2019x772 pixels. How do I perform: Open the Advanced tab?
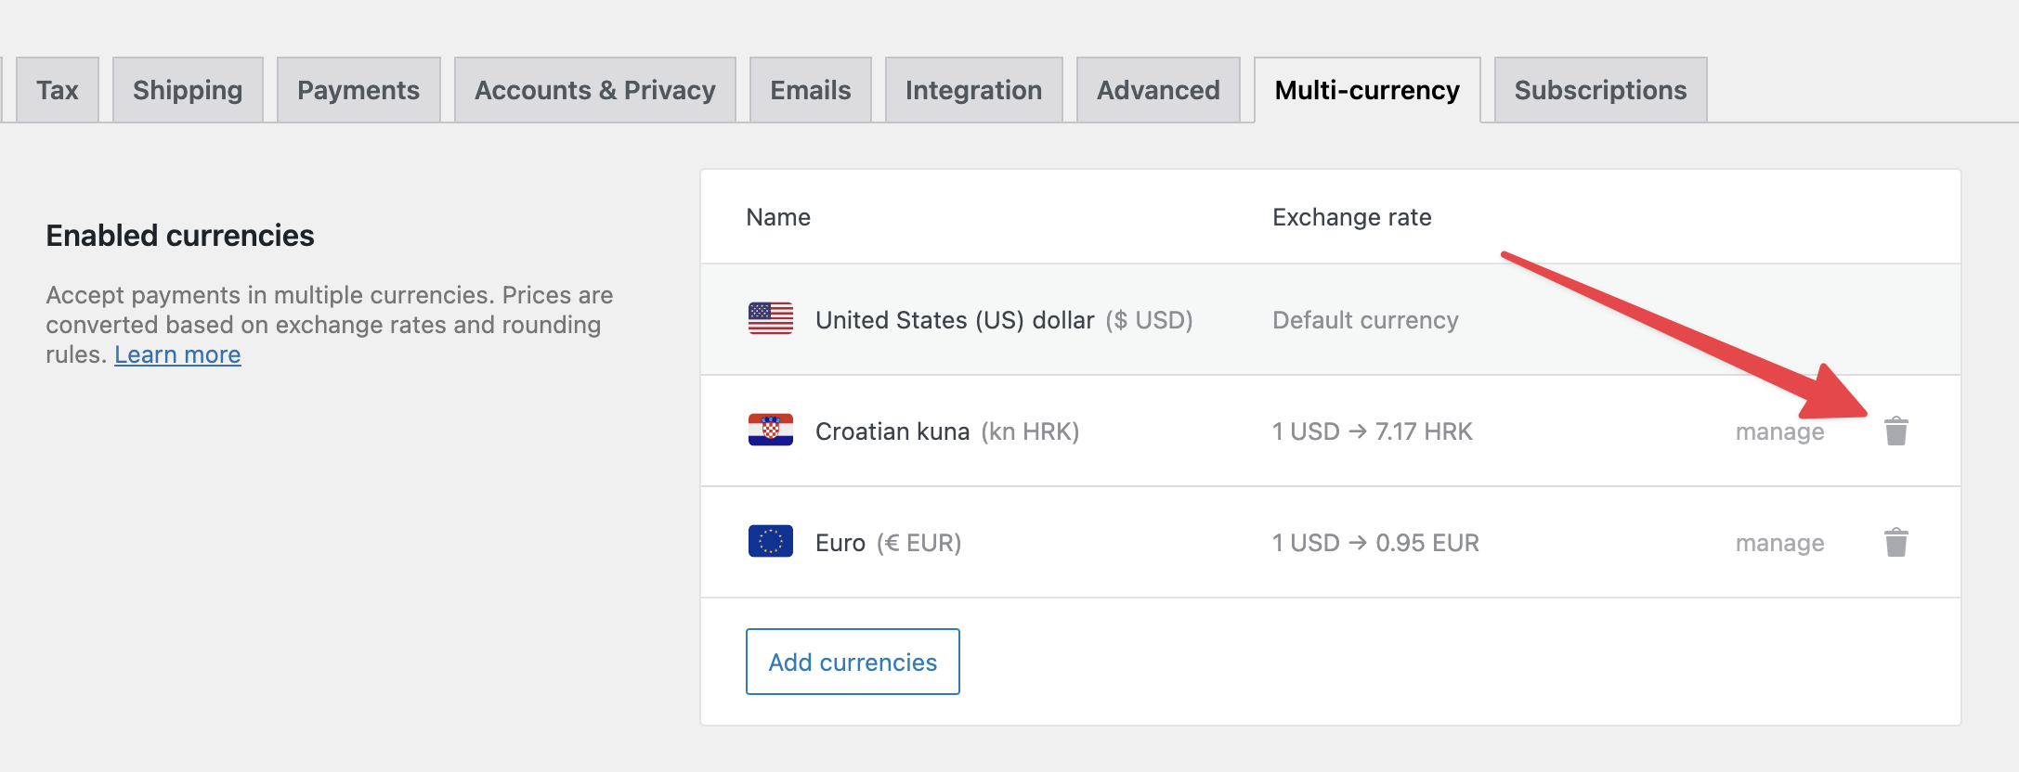pos(1158,90)
